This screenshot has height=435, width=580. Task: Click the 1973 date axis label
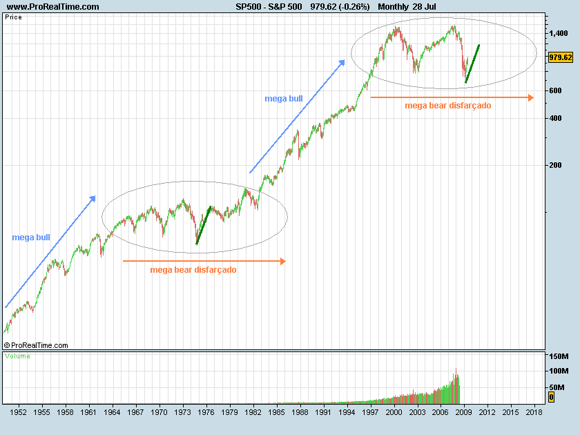point(182,412)
